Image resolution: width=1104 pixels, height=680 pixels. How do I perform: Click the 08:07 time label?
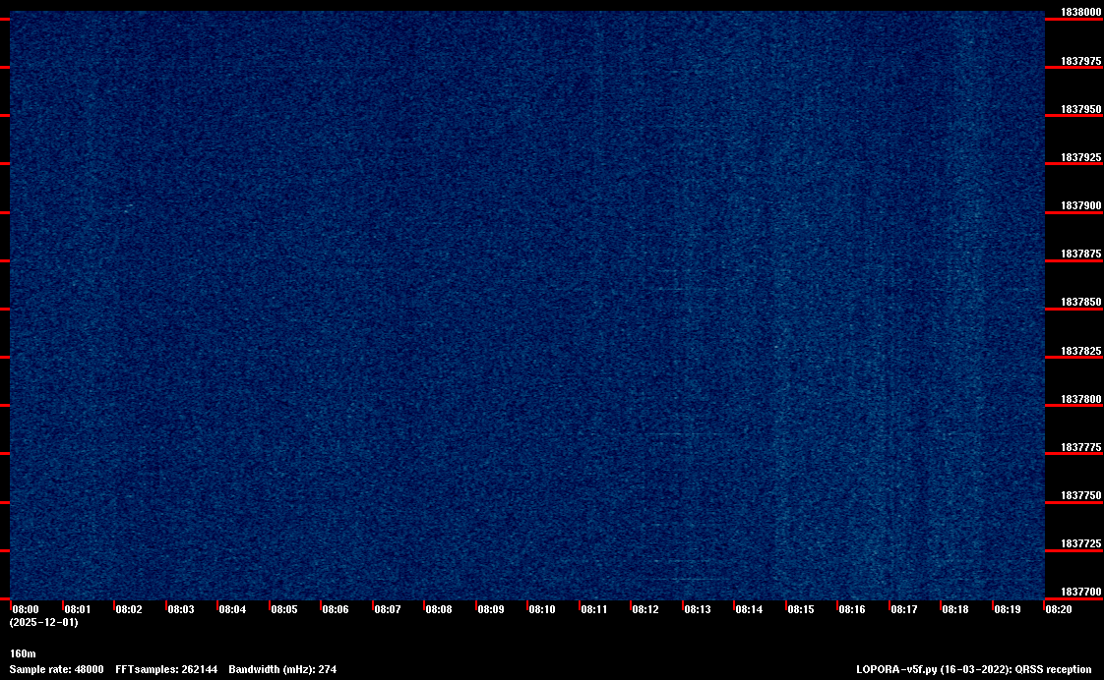388,609
